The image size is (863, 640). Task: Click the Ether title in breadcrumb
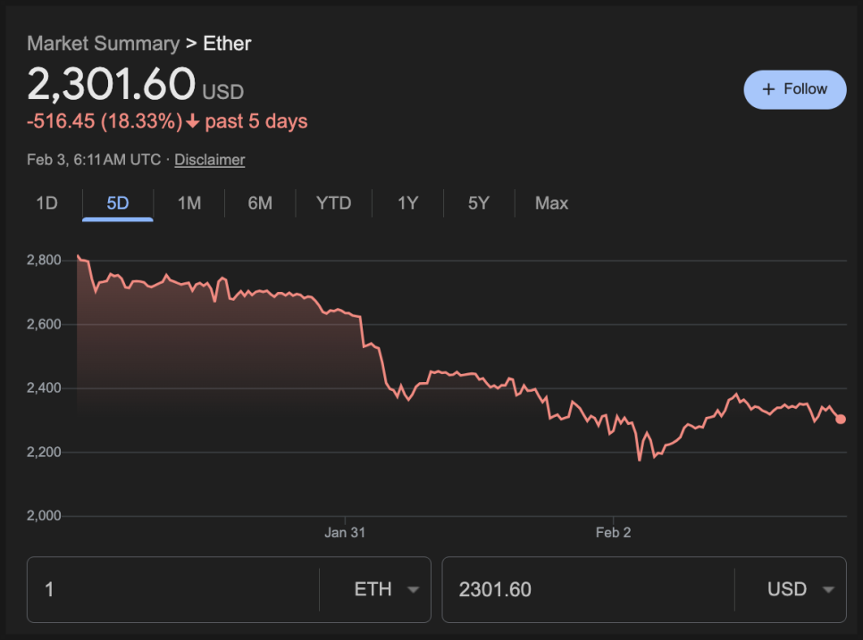[x=227, y=44]
